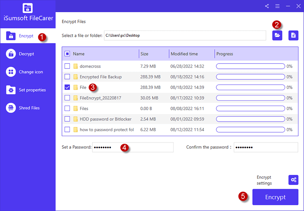Screen dimensions: 304x211
Task: Click the Set properties gear folder icon
Action: pyautogui.click(x=11, y=90)
